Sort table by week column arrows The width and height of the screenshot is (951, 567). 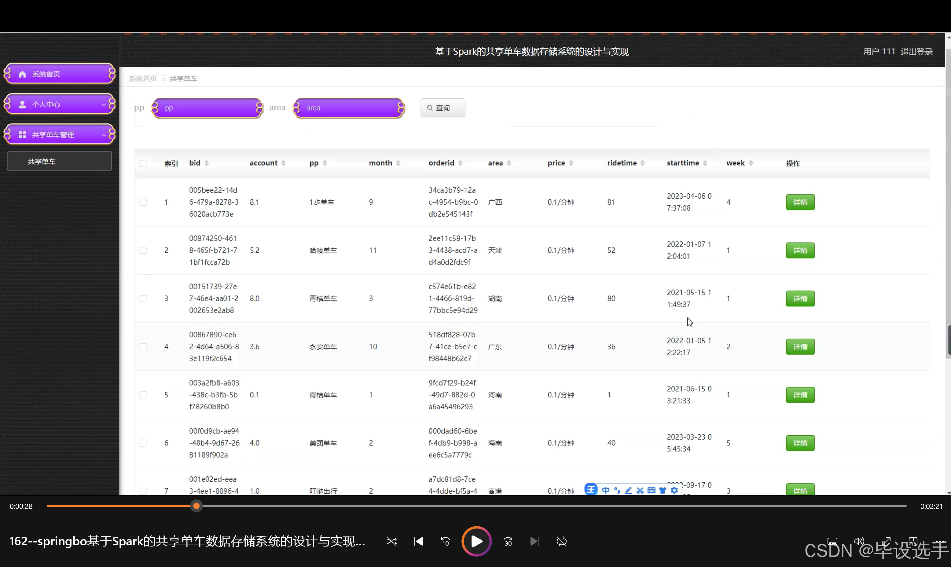coord(751,163)
